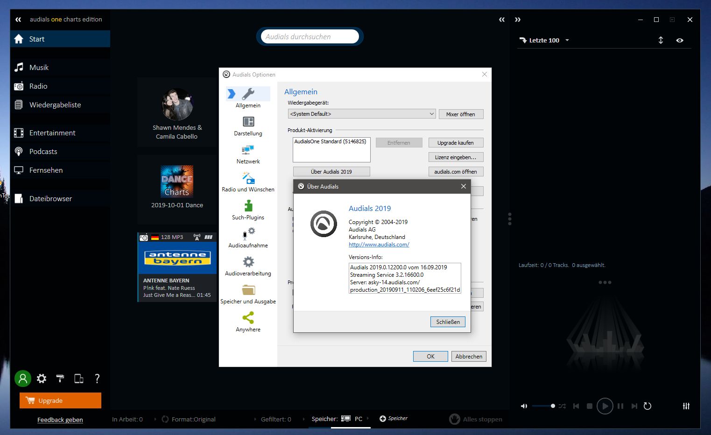Click OK in Audials Optionen
The image size is (711, 435).
pyautogui.click(x=430, y=357)
